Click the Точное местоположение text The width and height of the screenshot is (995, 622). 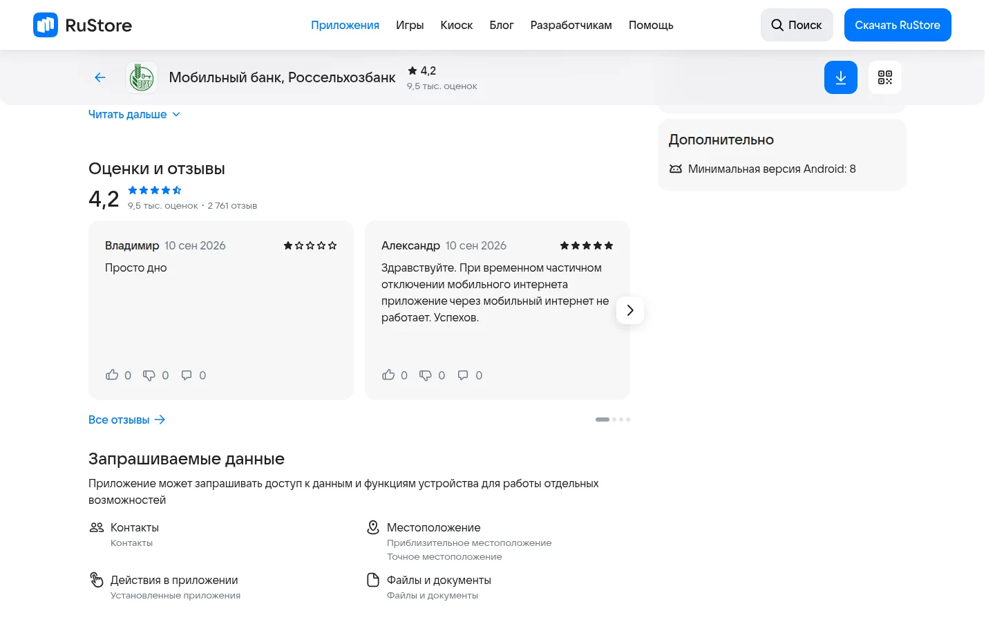(x=444, y=557)
